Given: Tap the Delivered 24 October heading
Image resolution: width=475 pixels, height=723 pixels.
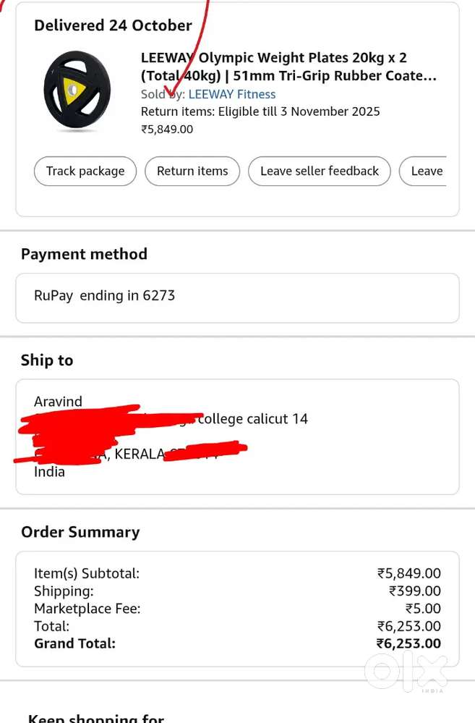Looking at the screenshot, I should [x=113, y=25].
